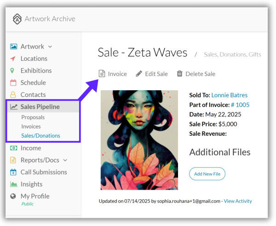Open the Artwork sidebar section

[x=32, y=46]
